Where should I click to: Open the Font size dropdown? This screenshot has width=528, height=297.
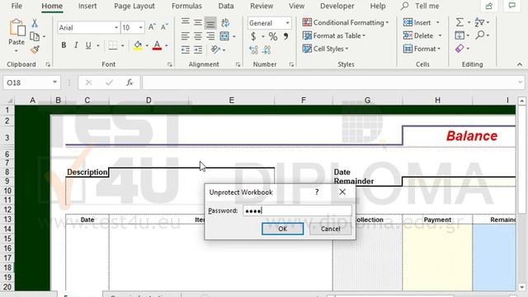141,27
